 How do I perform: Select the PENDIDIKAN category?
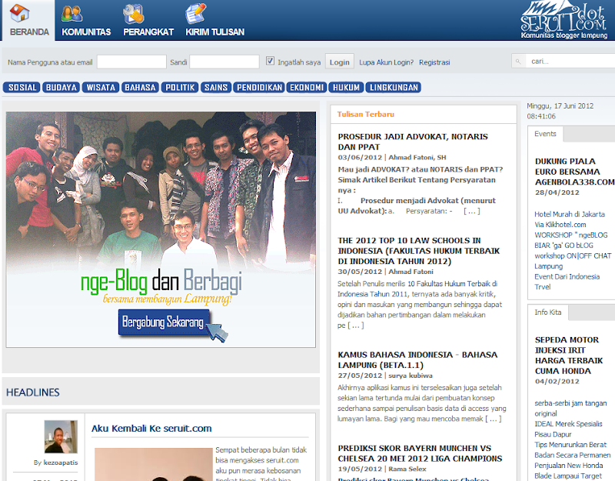[x=259, y=87]
